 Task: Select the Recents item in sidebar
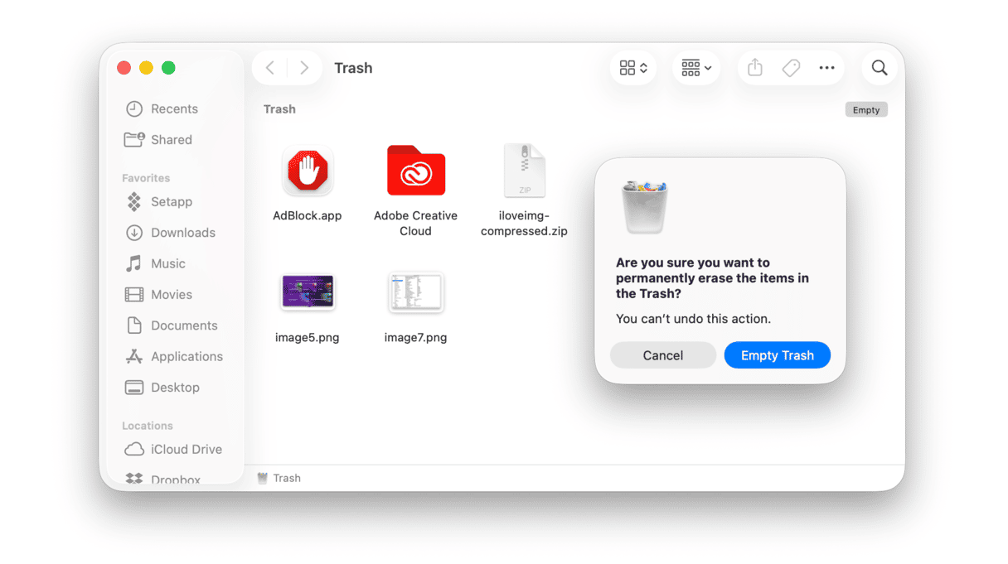pyautogui.click(x=173, y=108)
